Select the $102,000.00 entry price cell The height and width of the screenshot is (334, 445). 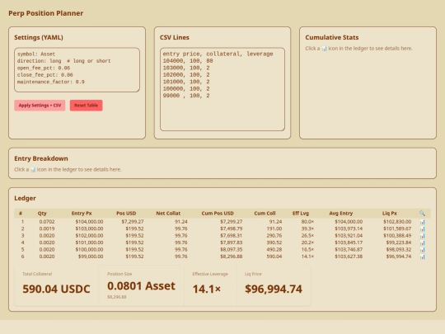[89, 235]
